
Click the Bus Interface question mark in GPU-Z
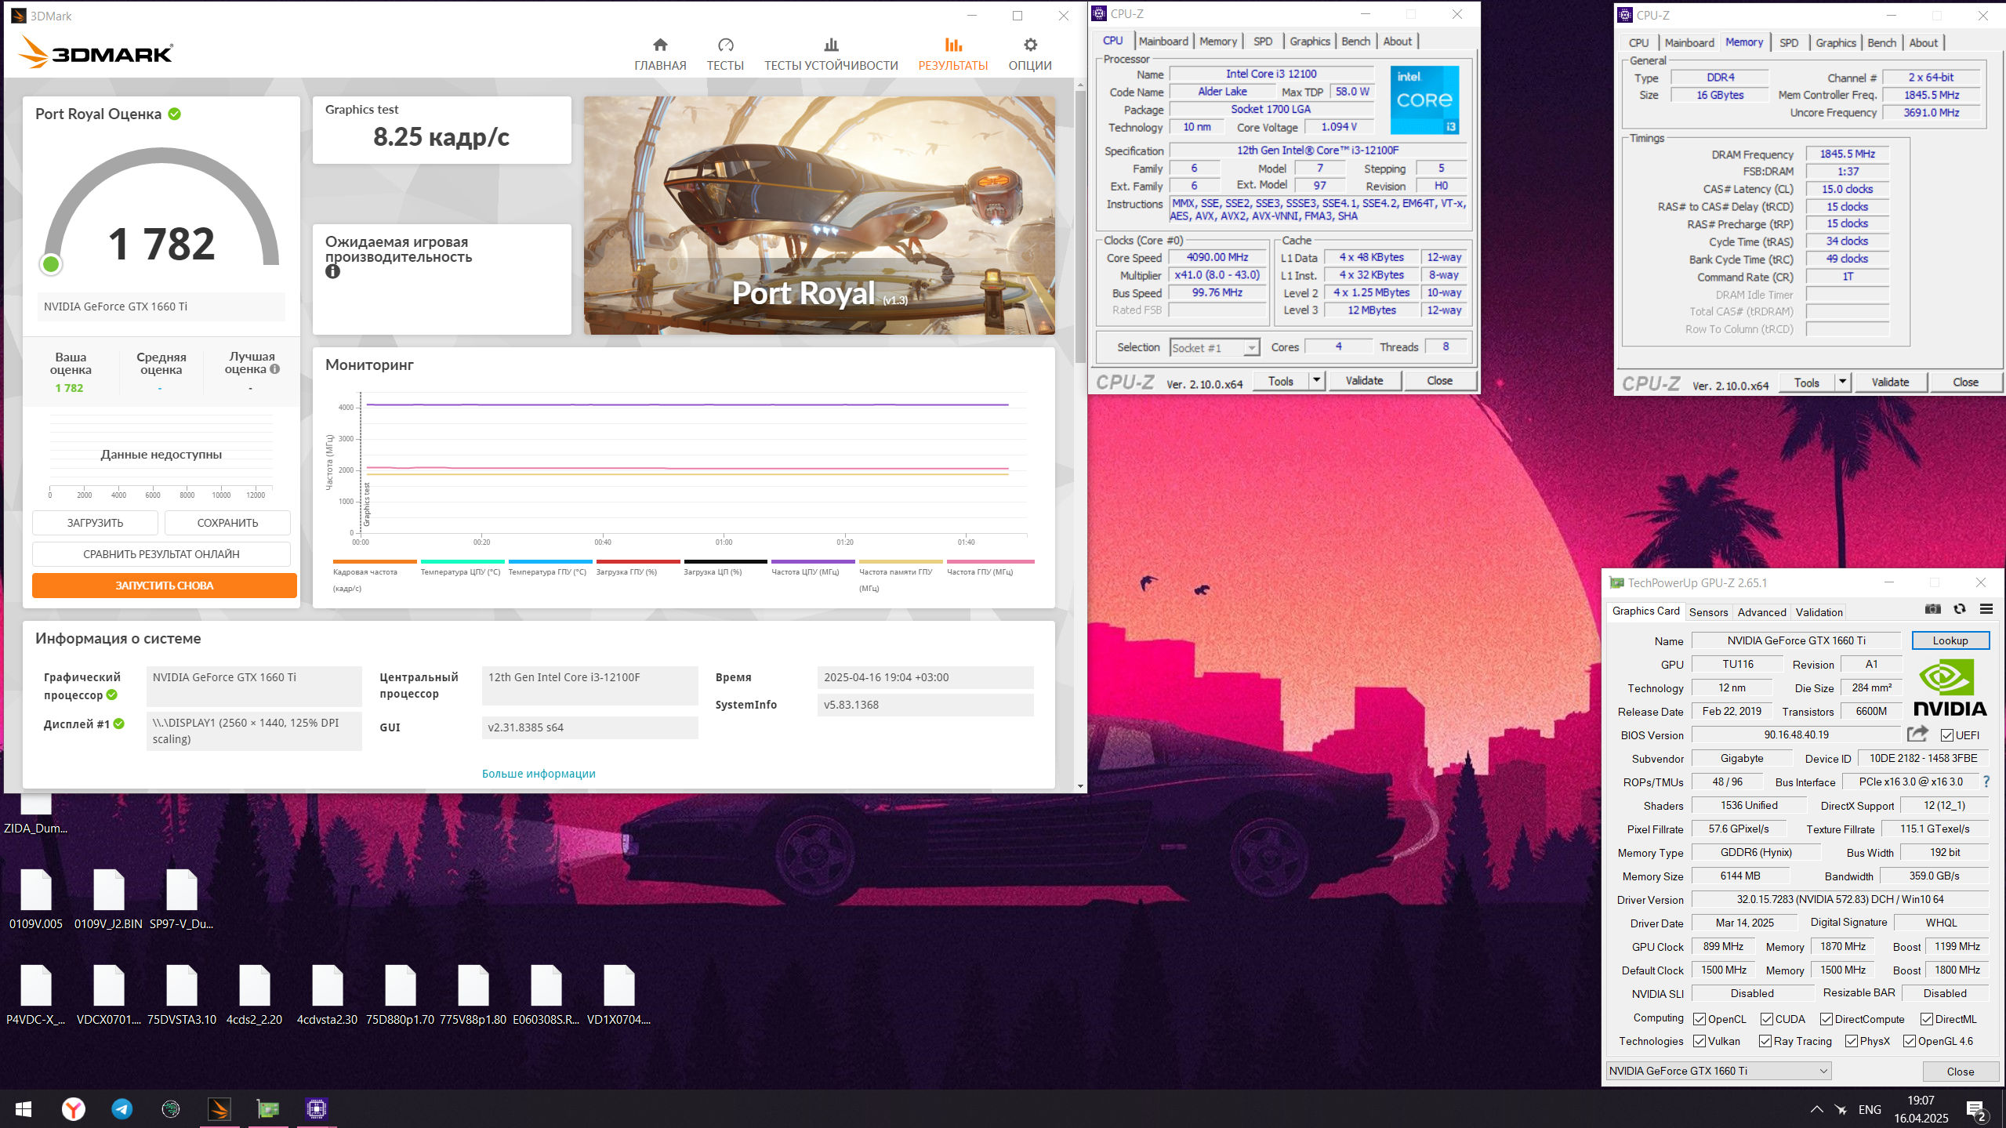[1986, 782]
